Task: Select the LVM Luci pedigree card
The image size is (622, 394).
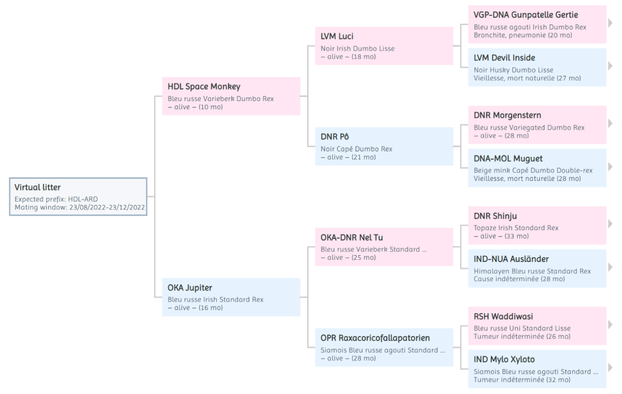Action: click(x=384, y=46)
